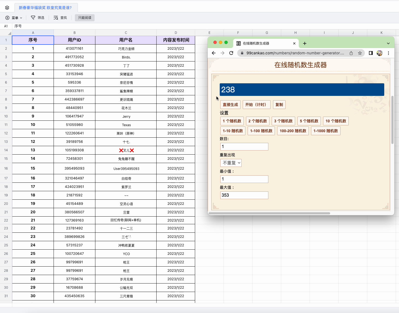
Task: Choose 5 个随机数 preset
Action: point(309,121)
